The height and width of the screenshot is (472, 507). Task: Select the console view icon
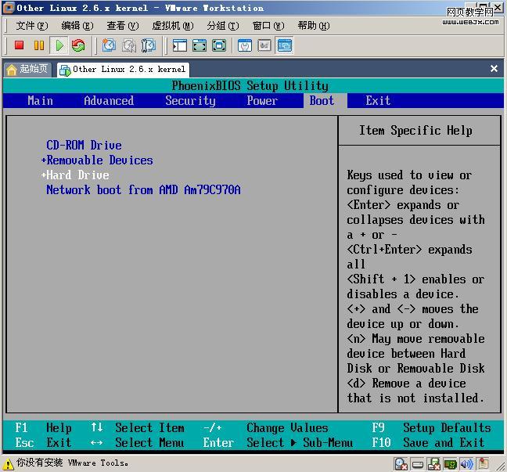click(285, 45)
